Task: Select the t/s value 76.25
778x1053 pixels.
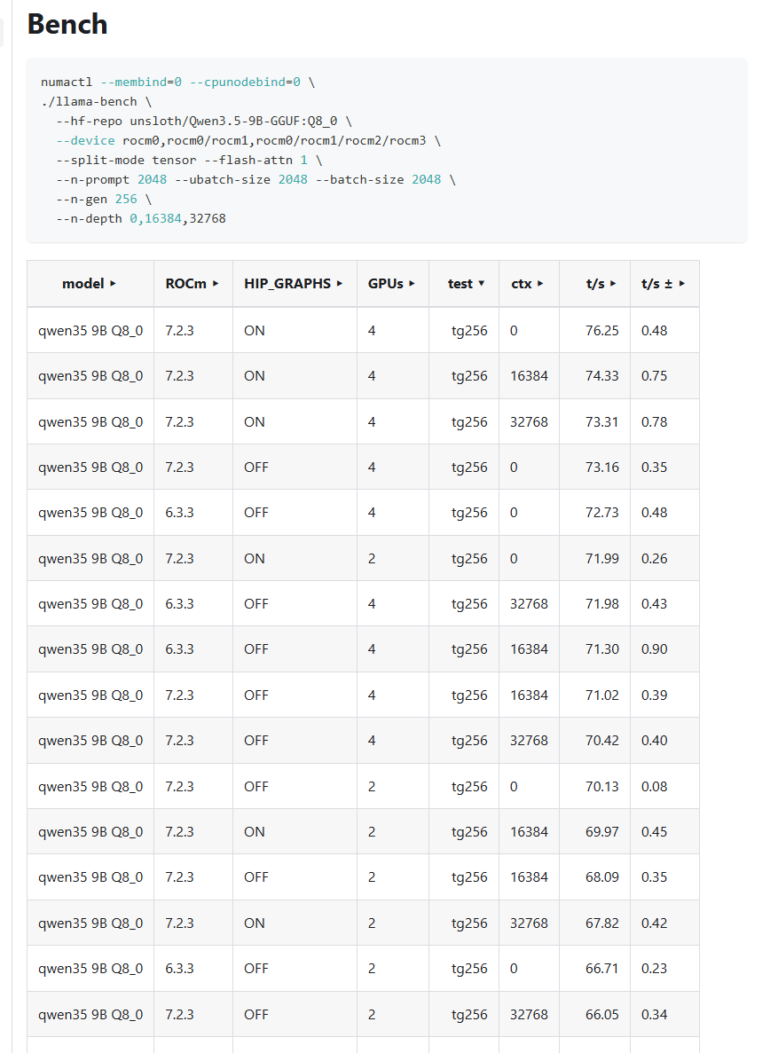Action: coord(602,330)
